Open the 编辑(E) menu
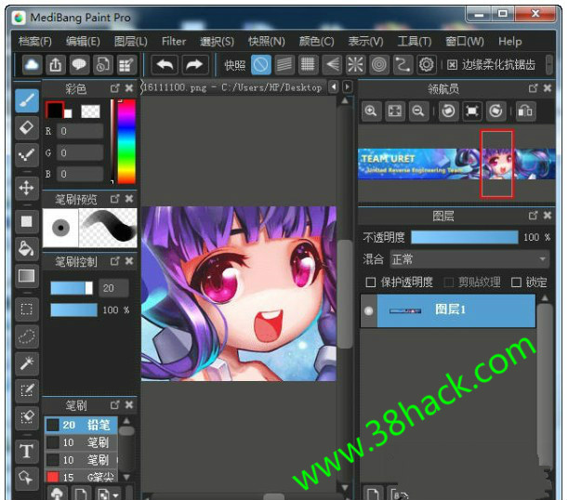Screen dimensions: 568x500 tap(83, 41)
